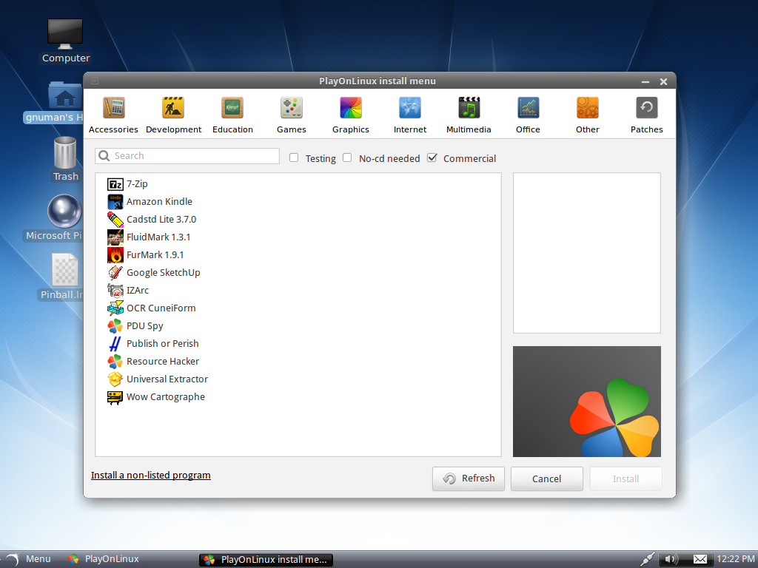Click the Refresh button
758x568 pixels.
(469, 479)
